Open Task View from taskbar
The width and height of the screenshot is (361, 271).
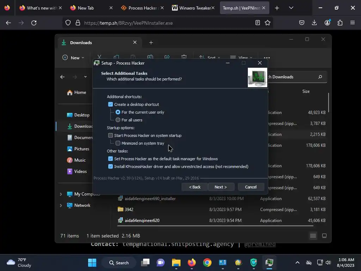(145, 263)
